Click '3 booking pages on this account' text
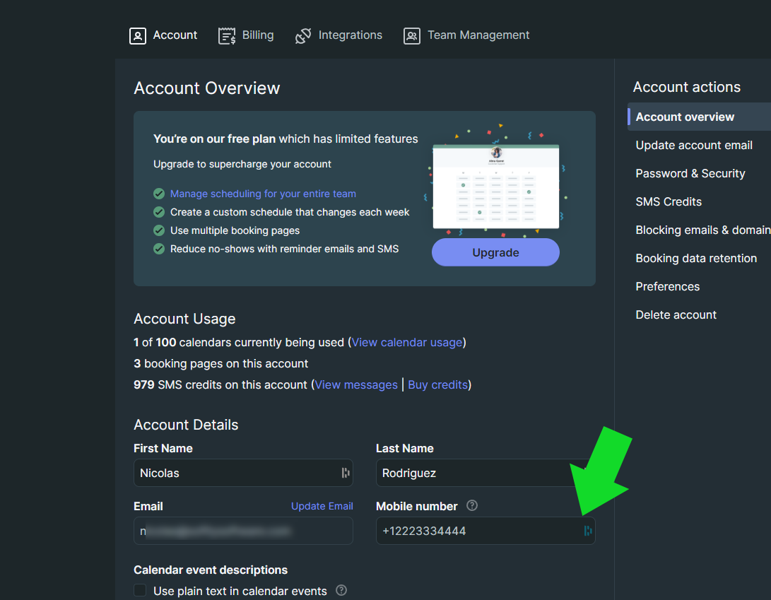The width and height of the screenshot is (771, 600). tap(220, 363)
